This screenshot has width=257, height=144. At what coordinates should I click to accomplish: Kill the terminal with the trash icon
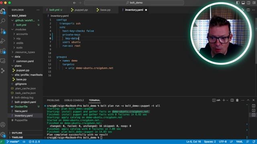pos(237,100)
